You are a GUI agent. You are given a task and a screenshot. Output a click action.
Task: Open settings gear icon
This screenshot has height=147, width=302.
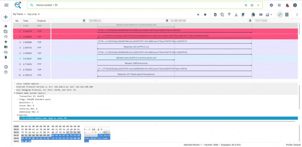(x=271, y=5)
